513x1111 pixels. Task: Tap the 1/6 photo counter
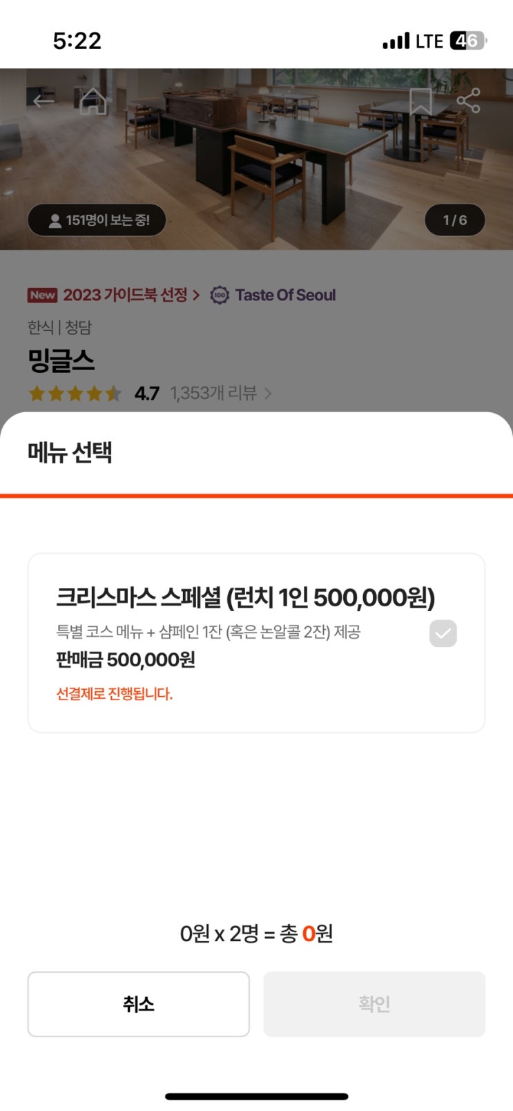click(455, 220)
